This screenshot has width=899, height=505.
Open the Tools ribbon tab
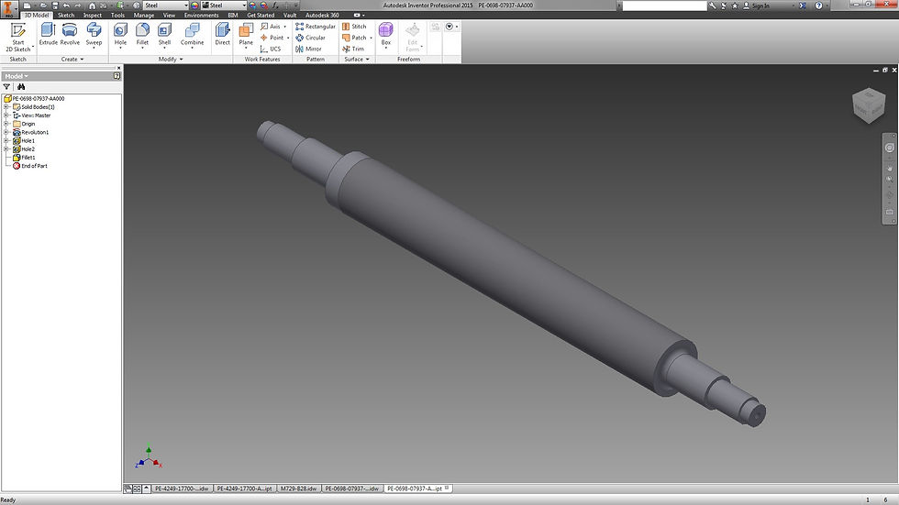tap(117, 15)
